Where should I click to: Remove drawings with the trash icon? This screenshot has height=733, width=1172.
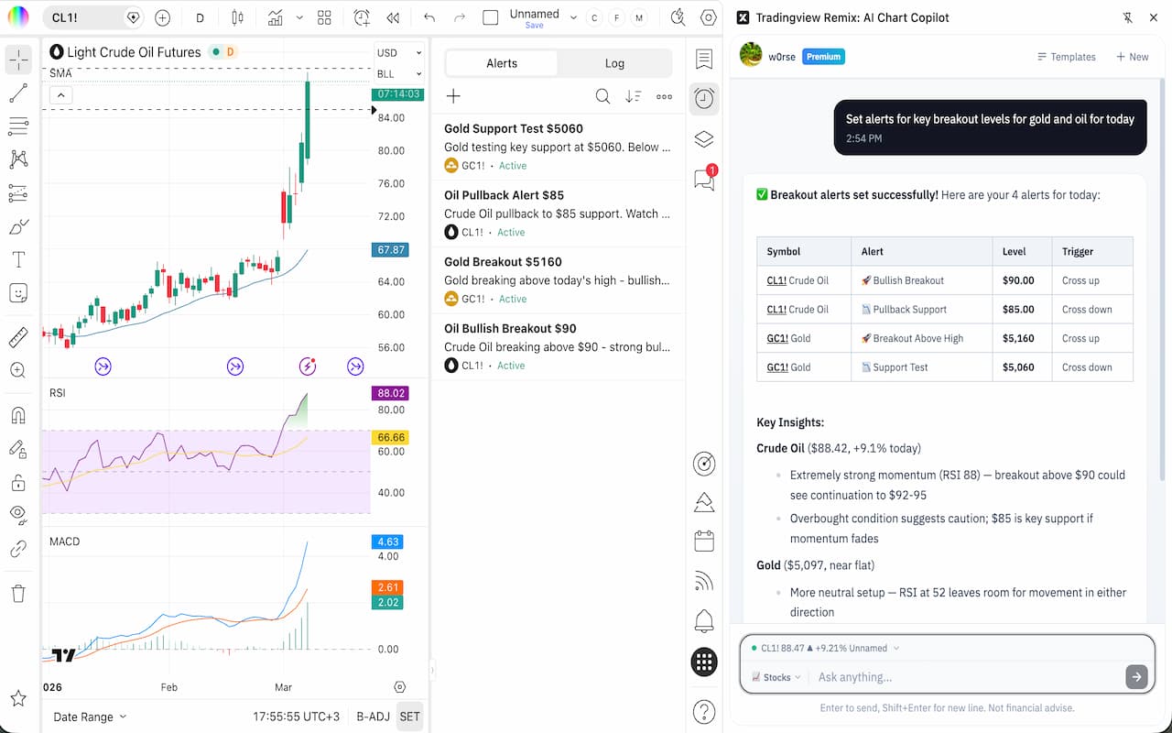(18, 594)
